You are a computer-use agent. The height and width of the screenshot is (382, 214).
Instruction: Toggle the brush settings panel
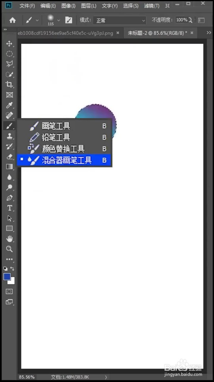click(69, 20)
